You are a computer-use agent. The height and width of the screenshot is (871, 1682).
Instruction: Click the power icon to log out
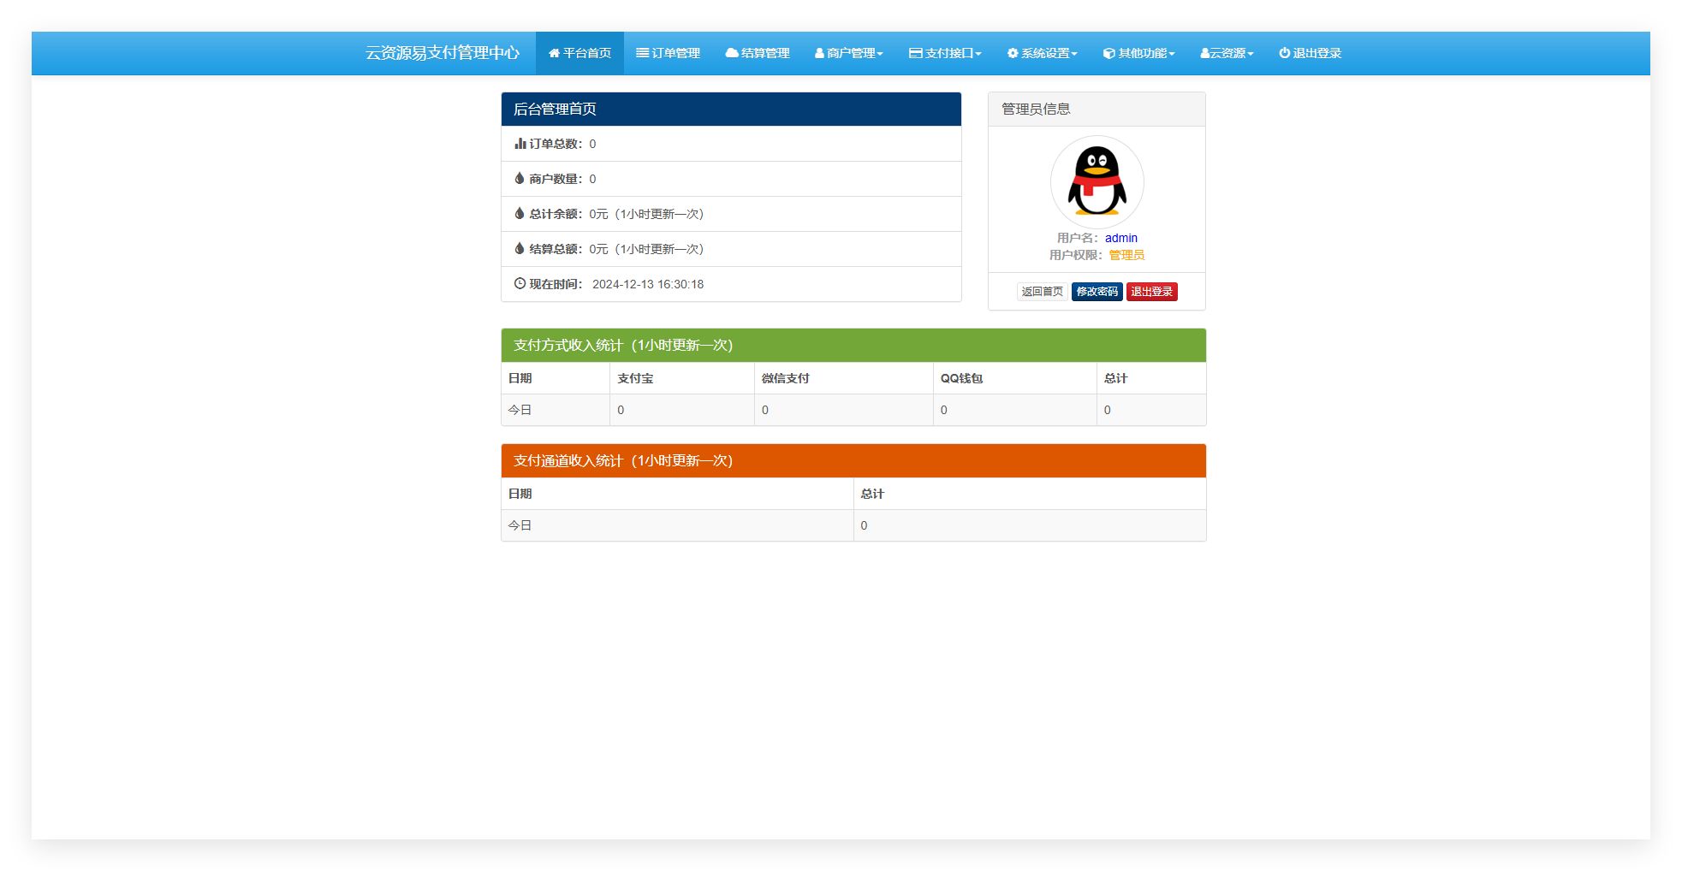click(1284, 53)
